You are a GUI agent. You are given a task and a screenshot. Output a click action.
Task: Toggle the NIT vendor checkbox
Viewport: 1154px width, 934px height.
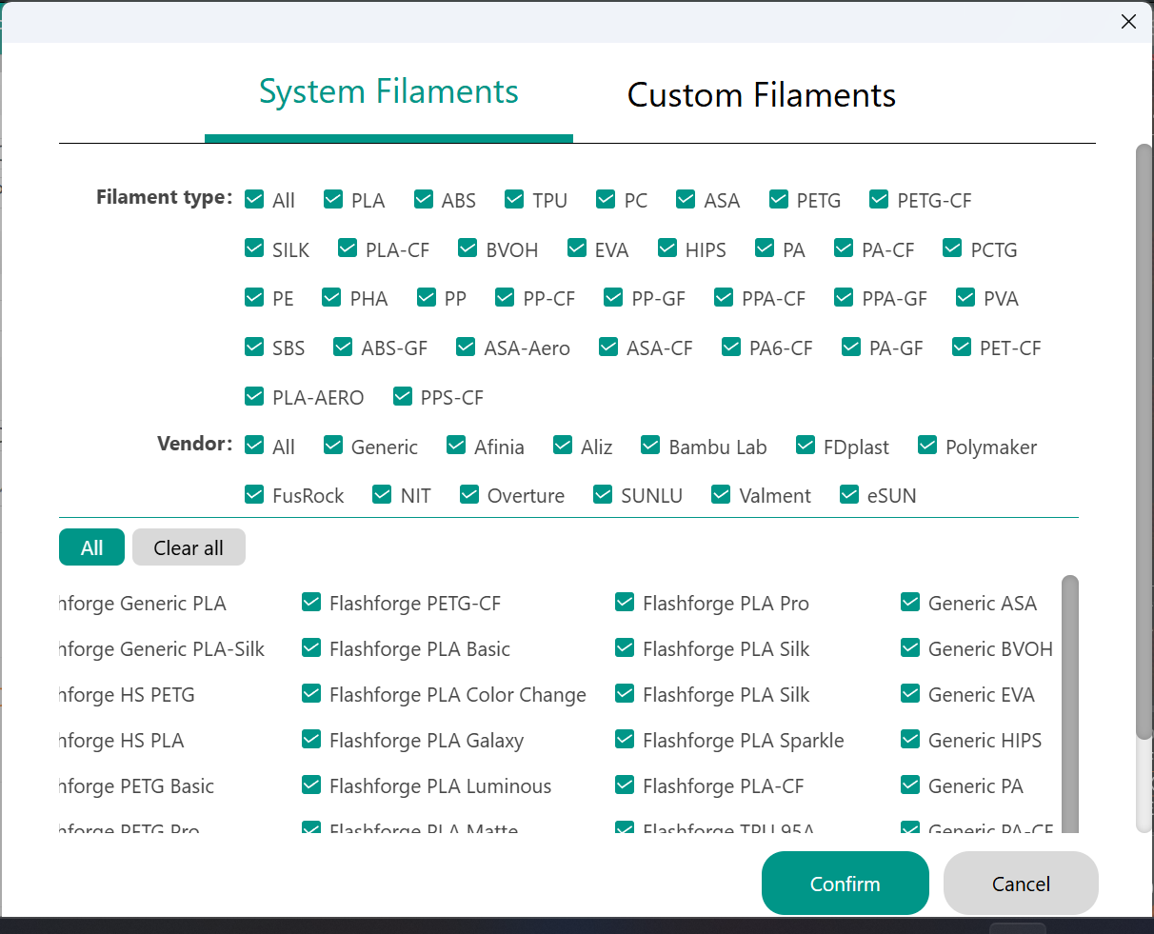[382, 494]
